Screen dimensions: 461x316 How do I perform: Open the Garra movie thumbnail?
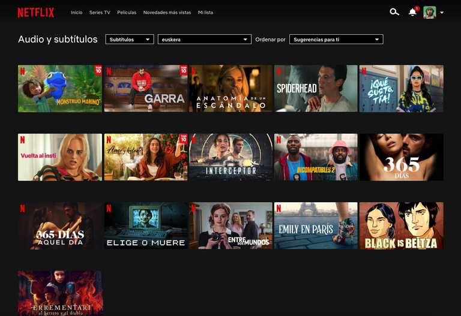pos(146,88)
